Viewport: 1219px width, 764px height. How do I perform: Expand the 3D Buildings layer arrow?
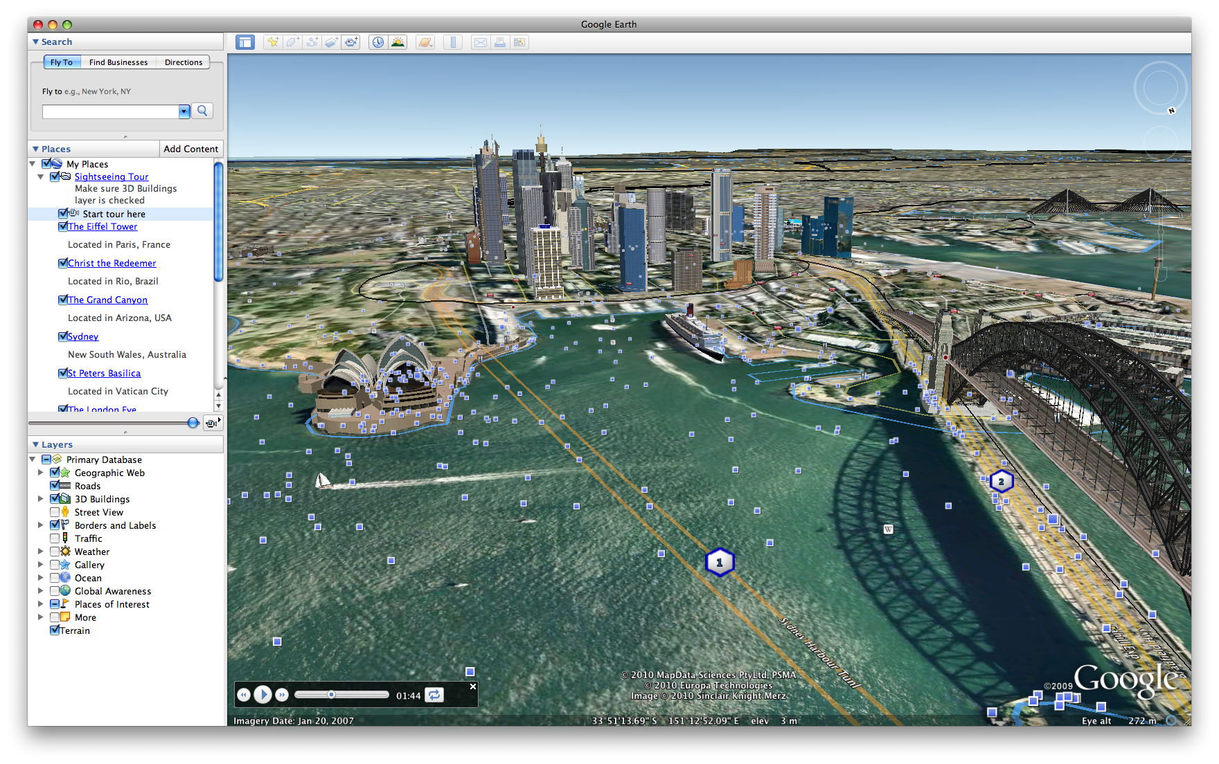click(41, 499)
